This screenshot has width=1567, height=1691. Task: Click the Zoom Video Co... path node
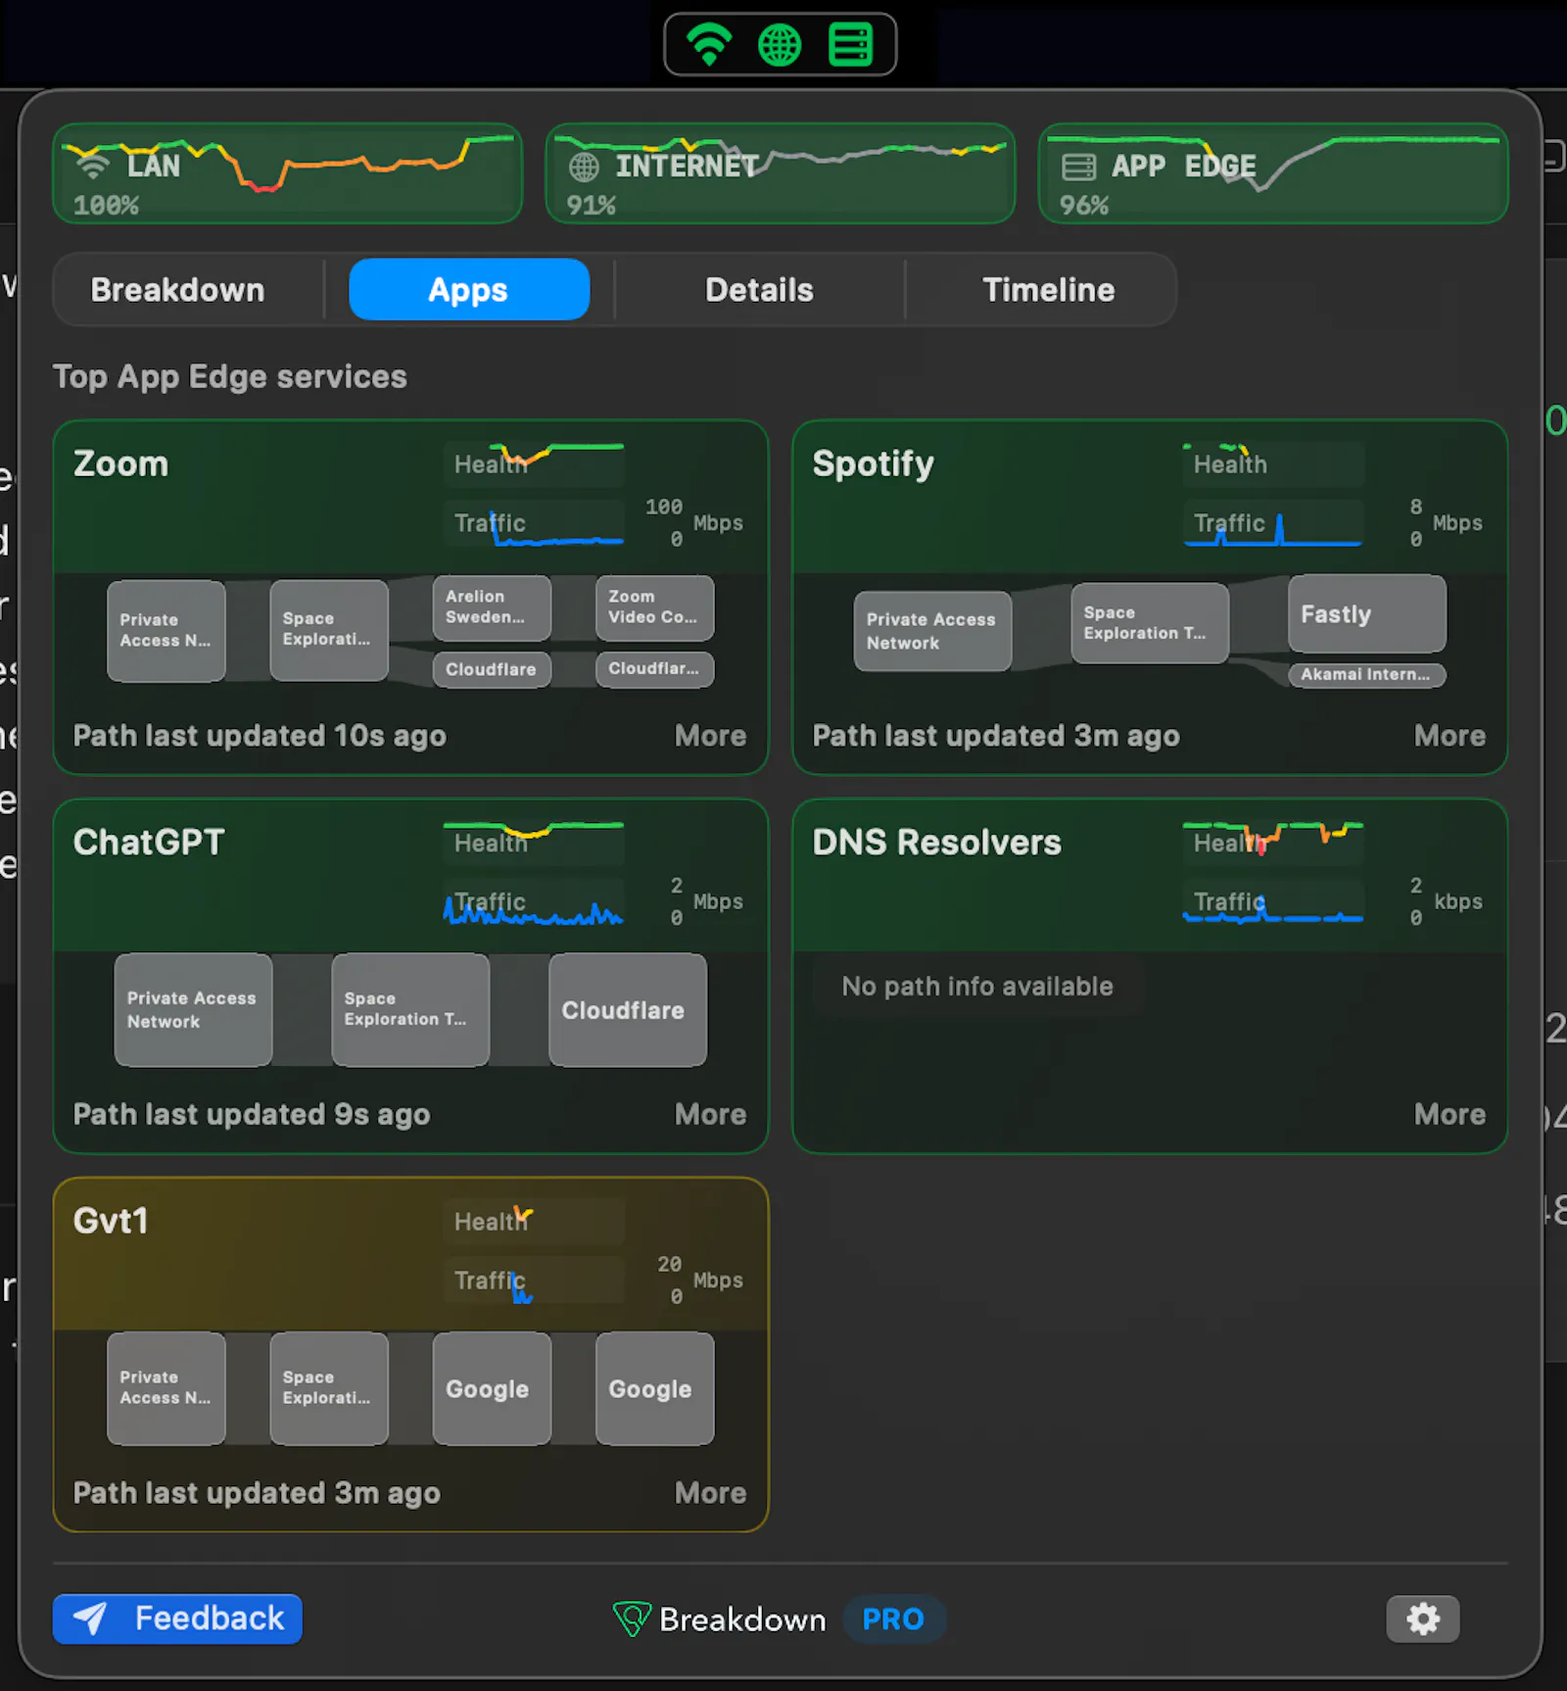coord(655,607)
